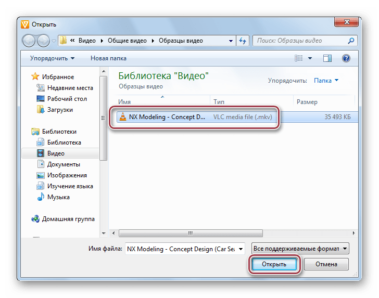Open Изображения library in sidebar
379x298 pixels.
tap(67, 175)
